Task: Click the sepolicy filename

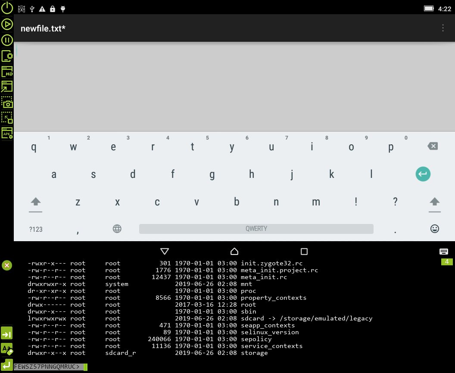Action: pos(256,339)
